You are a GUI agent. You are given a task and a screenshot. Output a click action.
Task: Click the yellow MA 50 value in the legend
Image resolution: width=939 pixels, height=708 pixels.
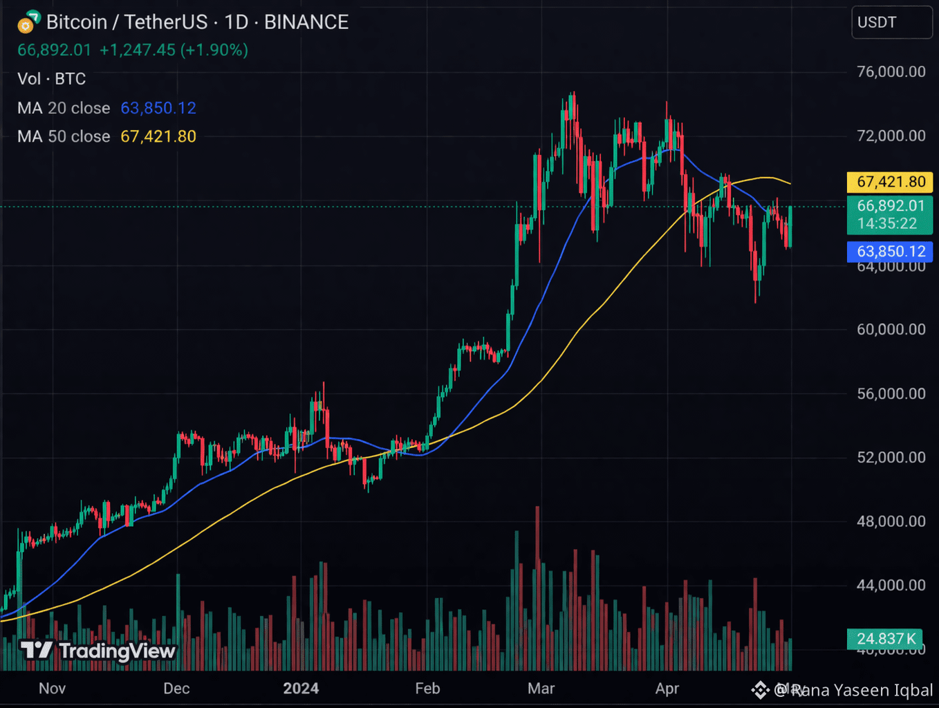pyautogui.click(x=158, y=136)
